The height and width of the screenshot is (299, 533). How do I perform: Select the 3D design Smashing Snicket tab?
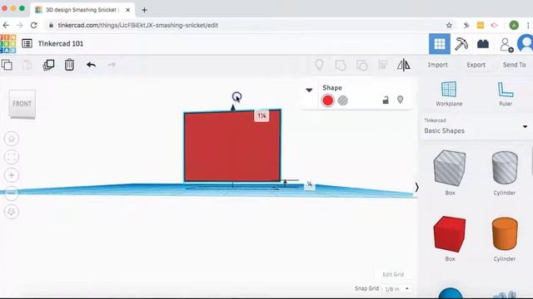82,10
